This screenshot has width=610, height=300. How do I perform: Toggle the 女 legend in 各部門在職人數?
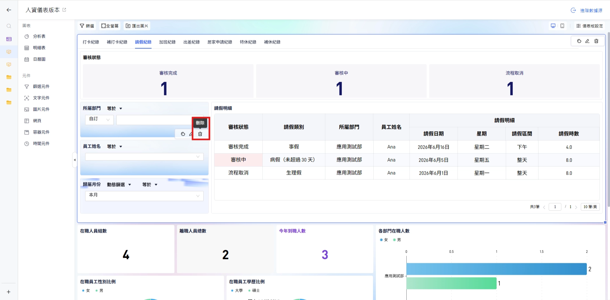[x=384, y=240]
